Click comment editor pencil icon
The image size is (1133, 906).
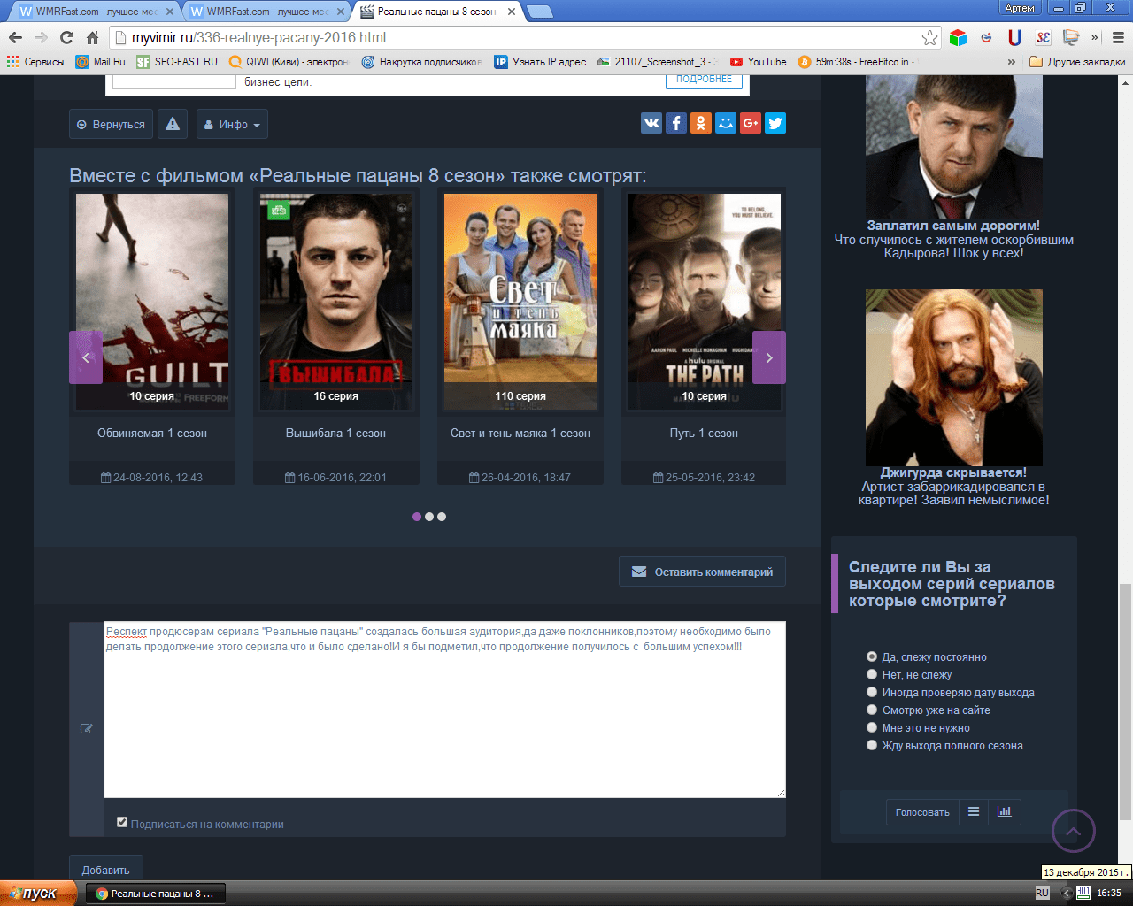click(x=87, y=728)
